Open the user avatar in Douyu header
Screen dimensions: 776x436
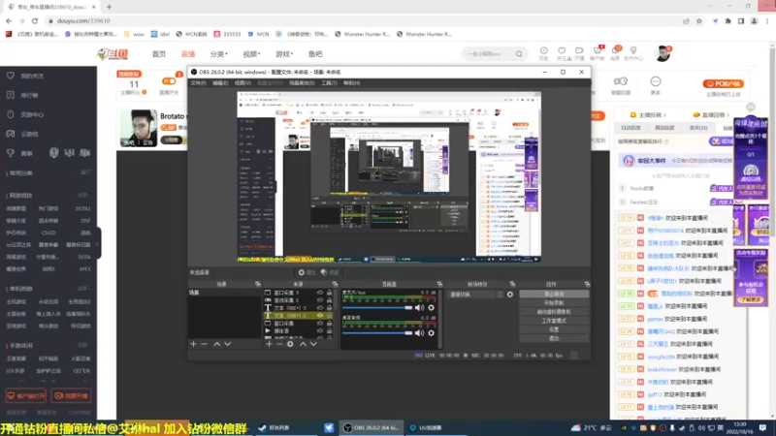[x=663, y=53]
